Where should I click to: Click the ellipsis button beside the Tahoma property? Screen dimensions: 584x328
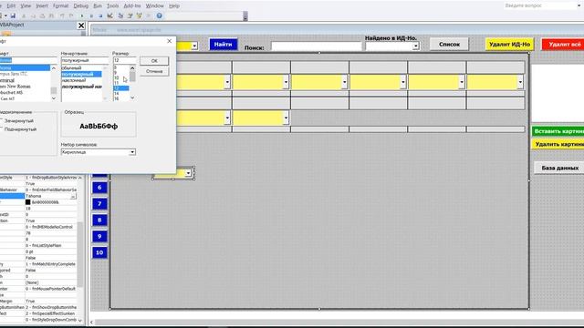(x=73, y=196)
